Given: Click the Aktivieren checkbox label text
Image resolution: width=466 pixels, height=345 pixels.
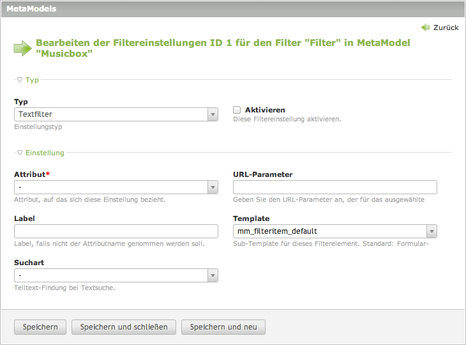Looking at the screenshot, I should (265, 110).
